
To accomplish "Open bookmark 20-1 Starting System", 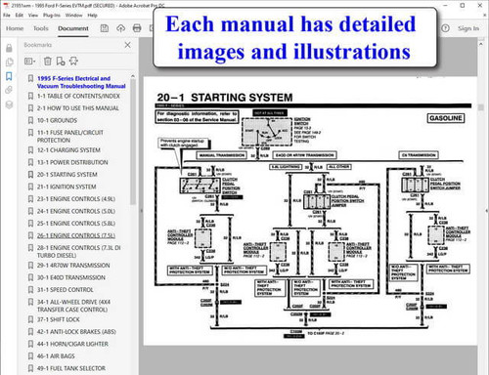I will pos(67,175).
